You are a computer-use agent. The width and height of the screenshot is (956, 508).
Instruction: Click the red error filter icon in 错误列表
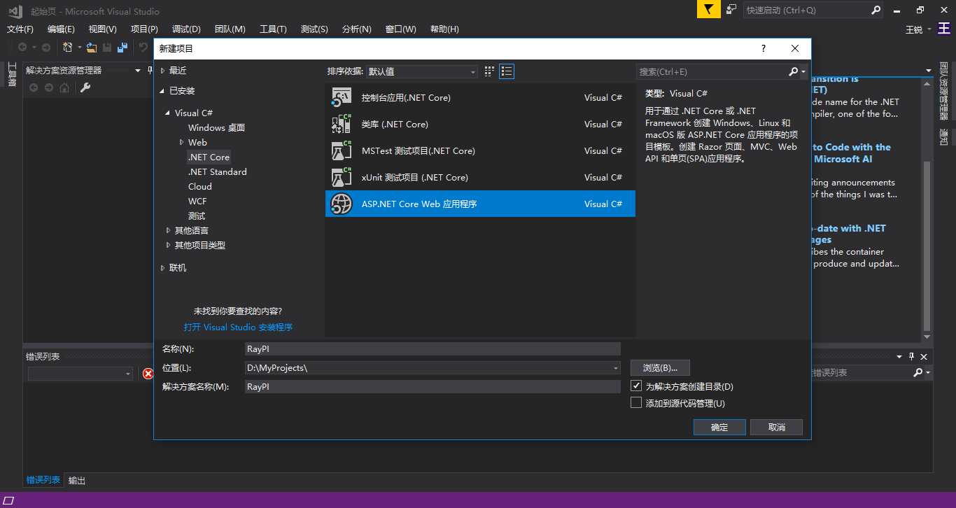coord(148,374)
